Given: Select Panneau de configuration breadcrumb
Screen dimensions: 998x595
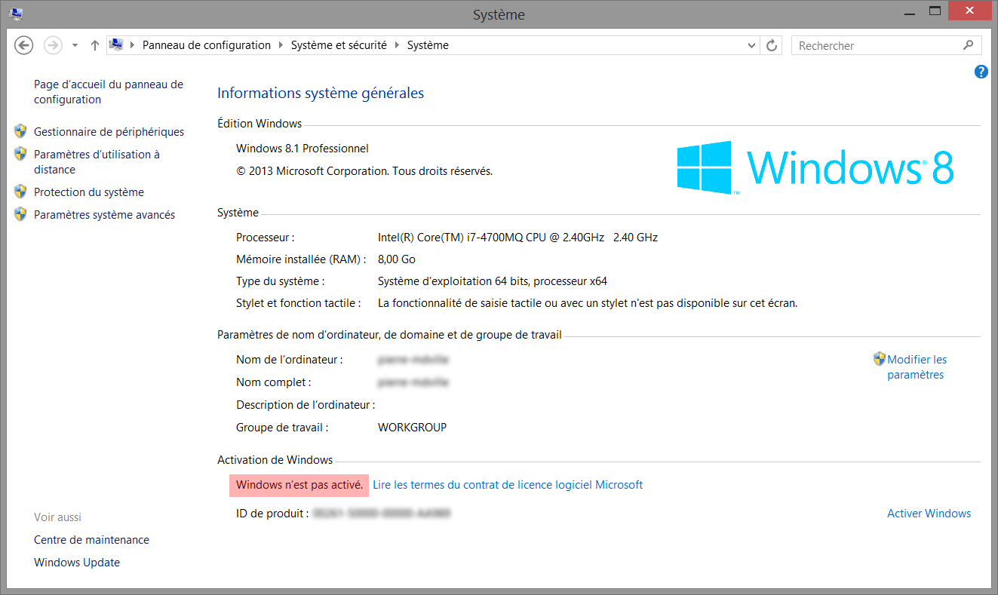Looking at the screenshot, I should click(x=207, y=45).
